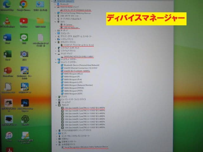Image resolution: width=203 pixels, height=152 pixels.
Task: Open the Camera app desktop shortcut
Action: 24,55
